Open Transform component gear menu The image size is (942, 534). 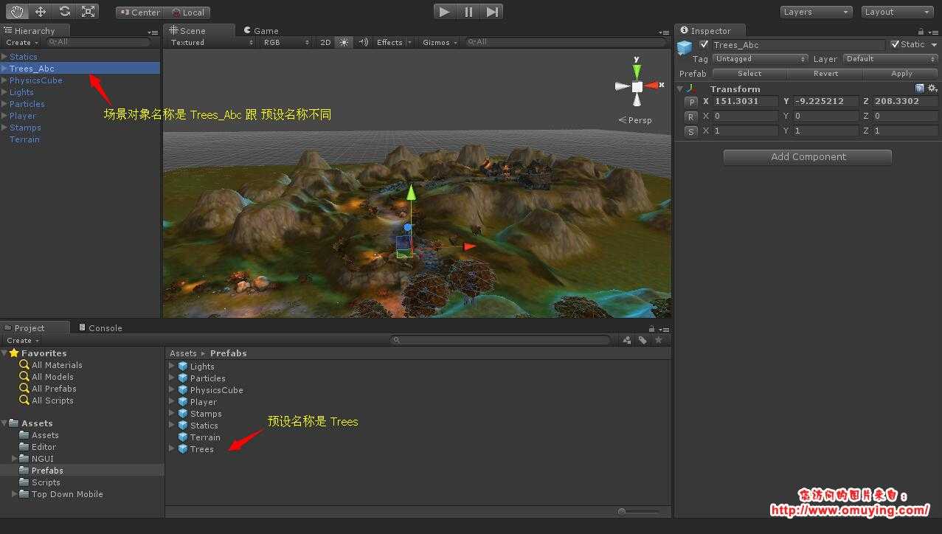click(932, 89)
